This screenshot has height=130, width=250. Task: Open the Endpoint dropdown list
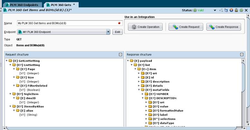[108, 32]
